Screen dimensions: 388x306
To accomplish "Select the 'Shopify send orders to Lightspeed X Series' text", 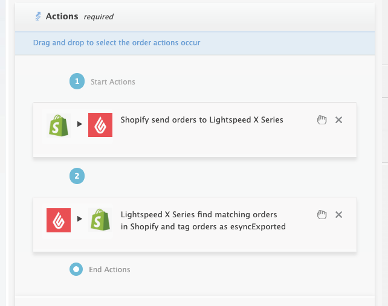I will pos(202,120).
